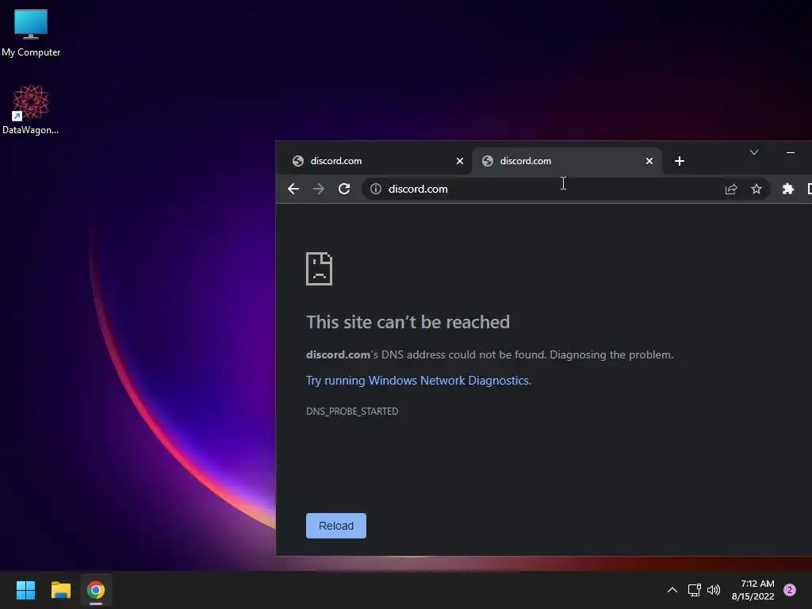View site information icon in address bar
The width and height of the screenshot is (812, 609).
click(x=376, y=189)
